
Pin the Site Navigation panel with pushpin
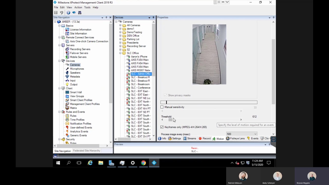pyautogui.click(x=106, y=17)
